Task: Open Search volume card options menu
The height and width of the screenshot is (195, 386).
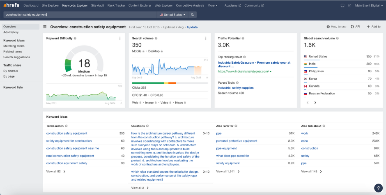Action: click(205, 38)
